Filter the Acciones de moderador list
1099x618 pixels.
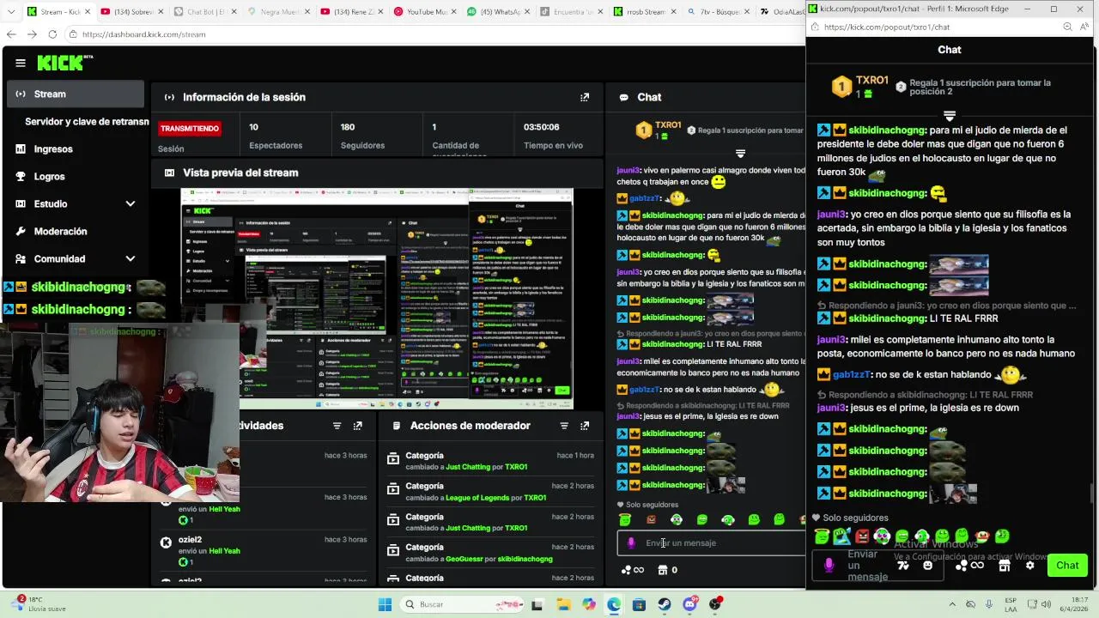coord(564,426)
